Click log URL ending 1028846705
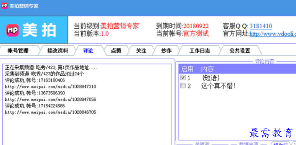This screenshot has height=145, width=296. tap(51, 112)
